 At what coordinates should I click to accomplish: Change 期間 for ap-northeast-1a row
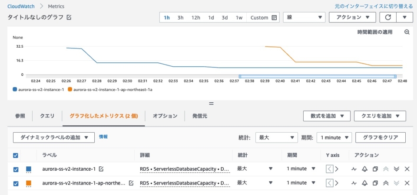[x=301, y=182]
